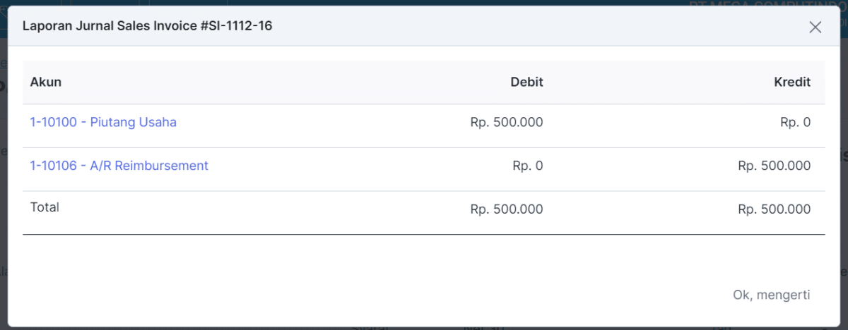
Task: Click the Kredit column header
Action: (x=792, y=82)
